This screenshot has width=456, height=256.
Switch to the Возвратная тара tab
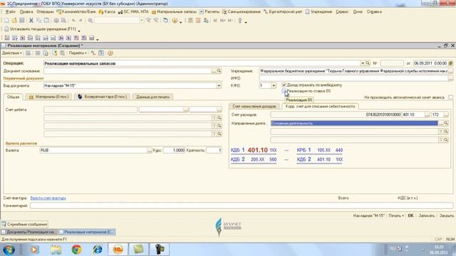click(103, 97)
